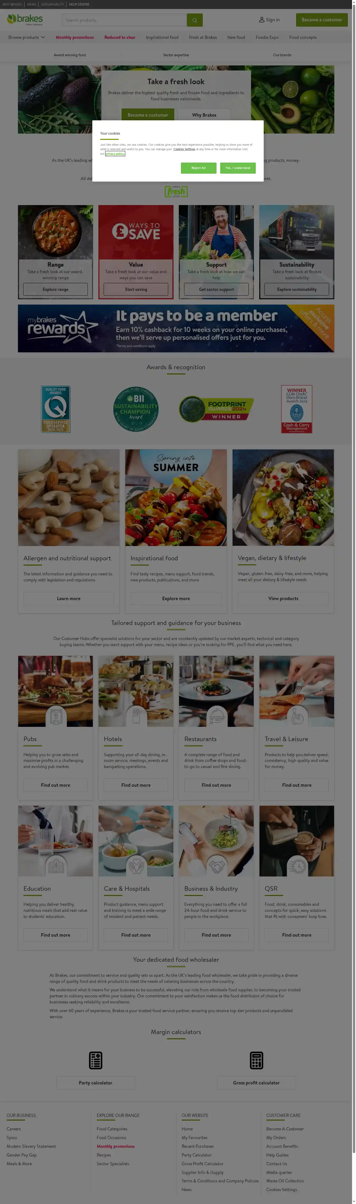The image size is (356, 1204).
Task: Click the Sign in user icon
Action: coord(262,20)
